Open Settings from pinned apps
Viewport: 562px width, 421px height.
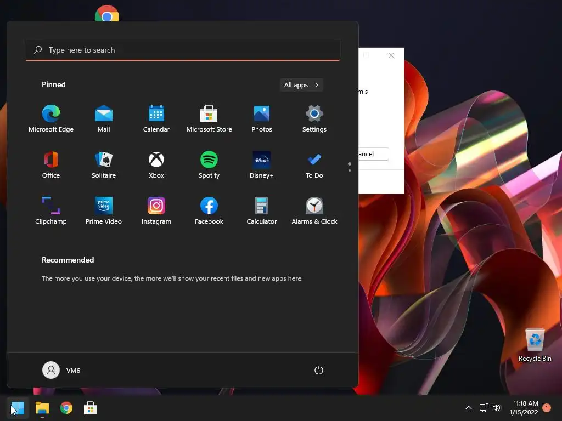coord(314,119)
